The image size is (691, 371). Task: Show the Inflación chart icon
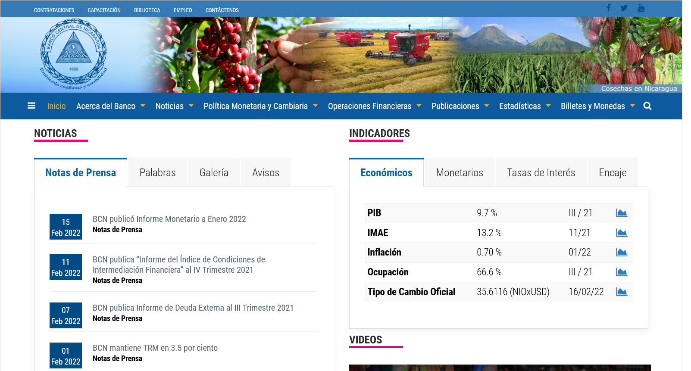621,252
